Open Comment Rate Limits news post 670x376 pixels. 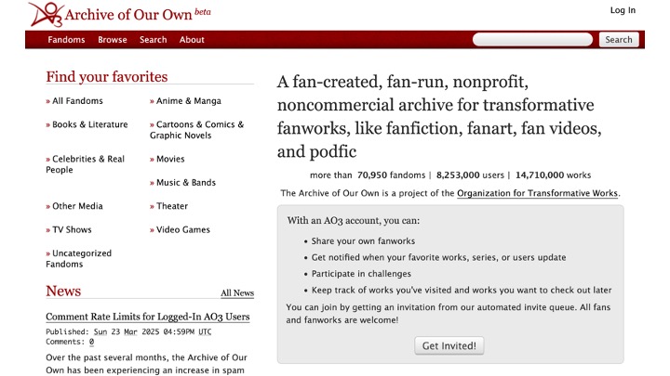pos(148,317)
